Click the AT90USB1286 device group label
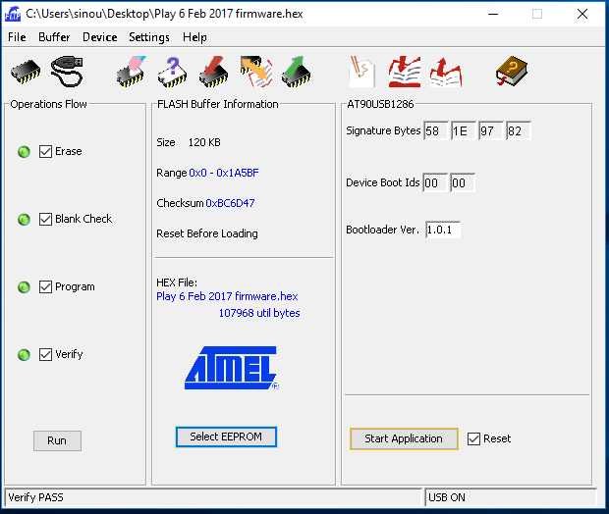Screen dimensions: 609x514 380,104
